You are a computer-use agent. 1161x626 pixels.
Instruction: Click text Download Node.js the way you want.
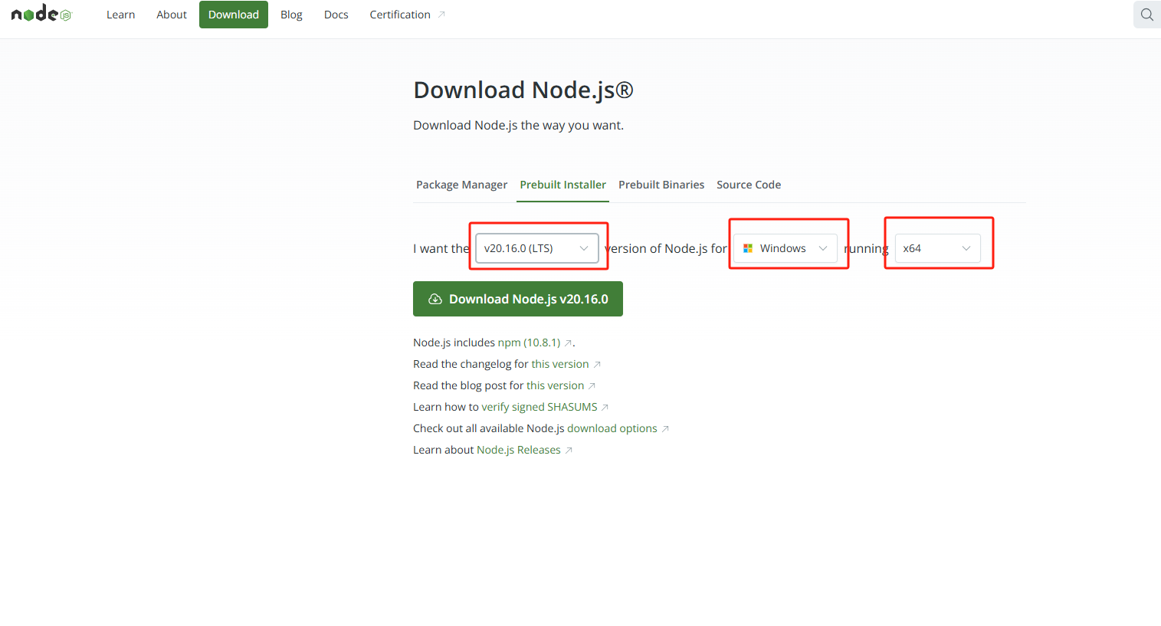pos(518,125)
